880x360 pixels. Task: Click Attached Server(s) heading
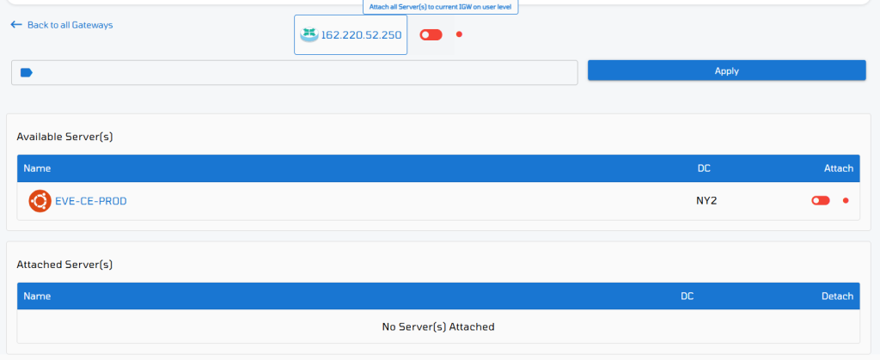[x=65, y=264]
